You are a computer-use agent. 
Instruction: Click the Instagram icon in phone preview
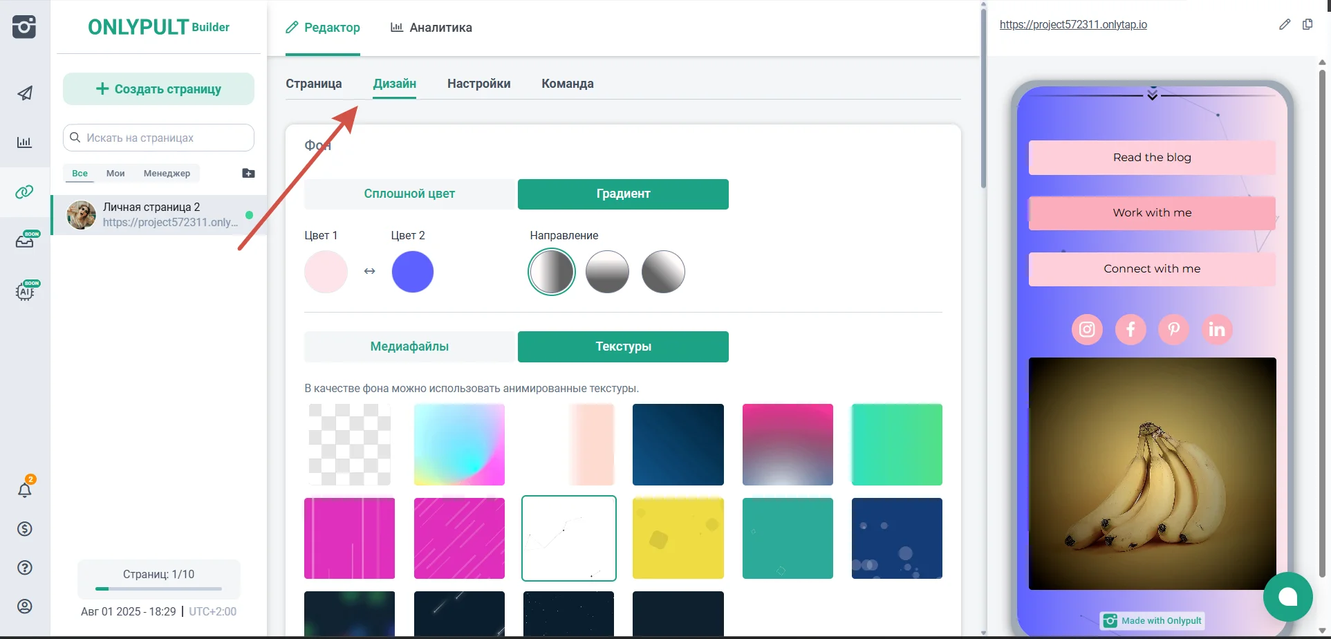(x=1087, y=329)
